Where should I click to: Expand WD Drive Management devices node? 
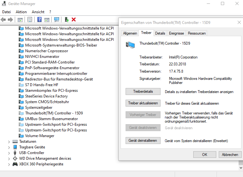[9, 159]
